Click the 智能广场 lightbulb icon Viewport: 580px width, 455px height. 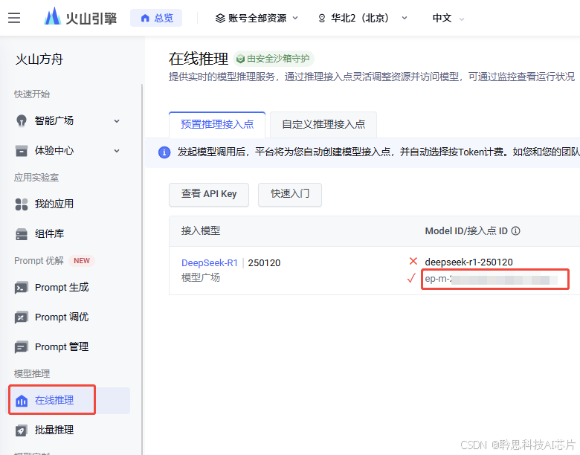[x=22, y=120]
